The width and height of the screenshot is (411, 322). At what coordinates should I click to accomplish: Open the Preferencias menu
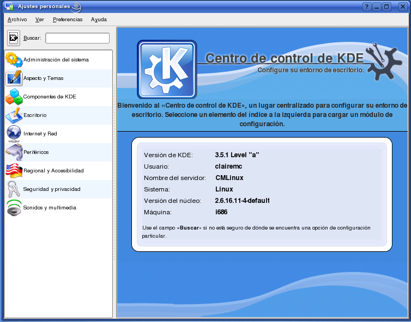[68, 20]
